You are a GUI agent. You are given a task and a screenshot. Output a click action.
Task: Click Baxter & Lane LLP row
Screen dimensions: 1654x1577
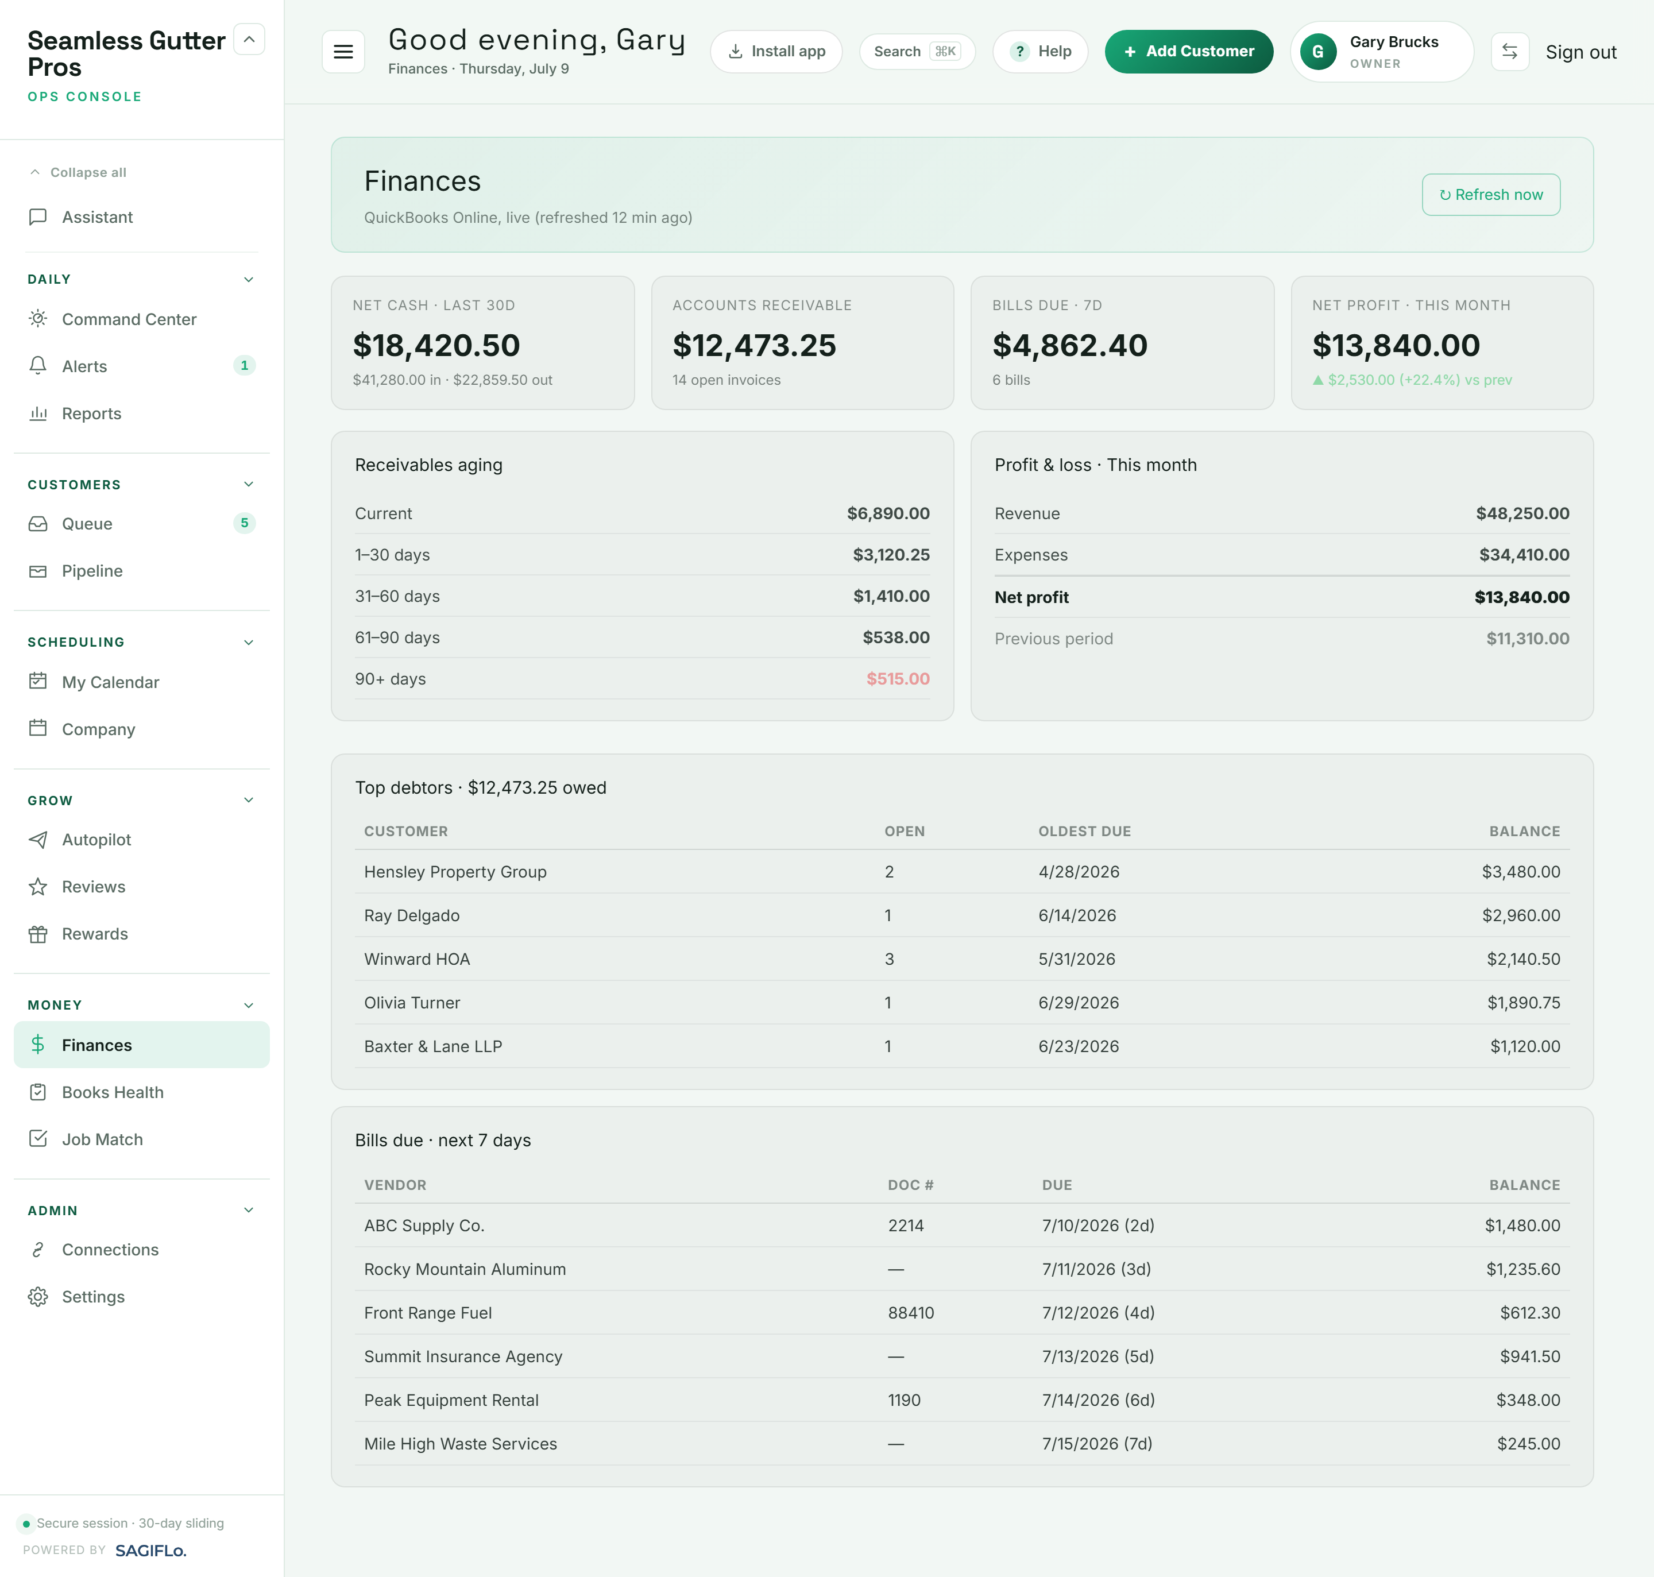pos(961,1046)
